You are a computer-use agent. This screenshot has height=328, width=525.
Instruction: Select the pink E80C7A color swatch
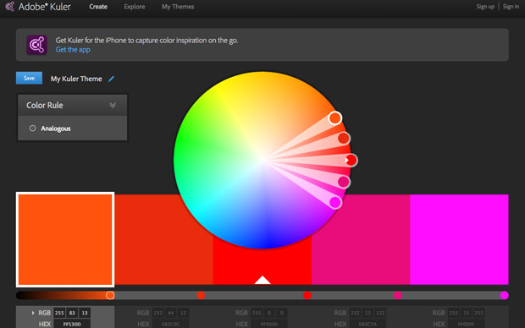pos(361,240)
